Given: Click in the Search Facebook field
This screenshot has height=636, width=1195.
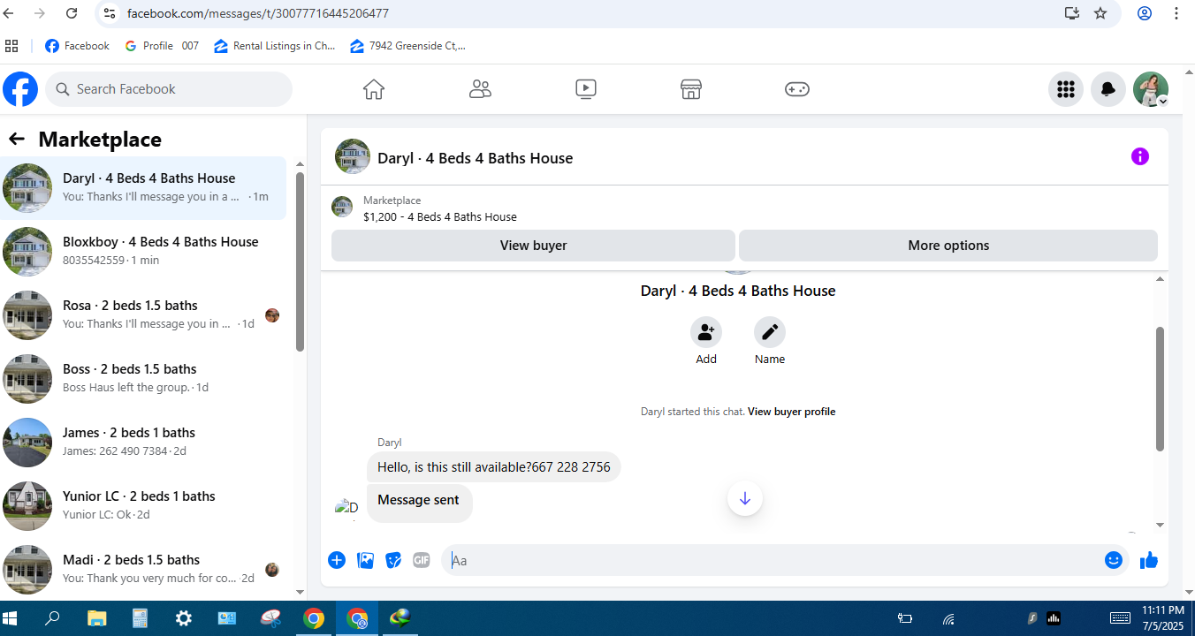Looking at the screenshot, I should click(169, 89).
